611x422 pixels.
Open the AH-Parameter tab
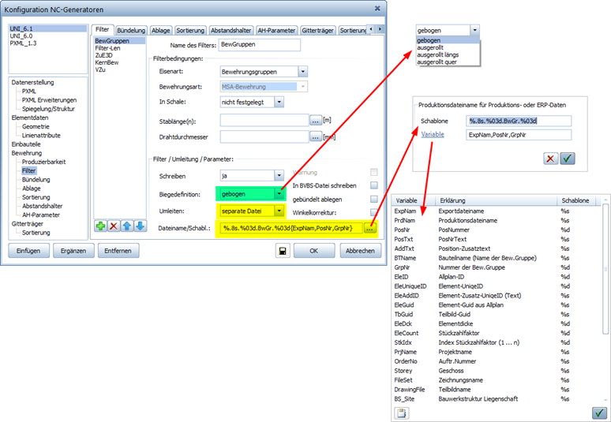pyautogui.click(x=276, y=30)
